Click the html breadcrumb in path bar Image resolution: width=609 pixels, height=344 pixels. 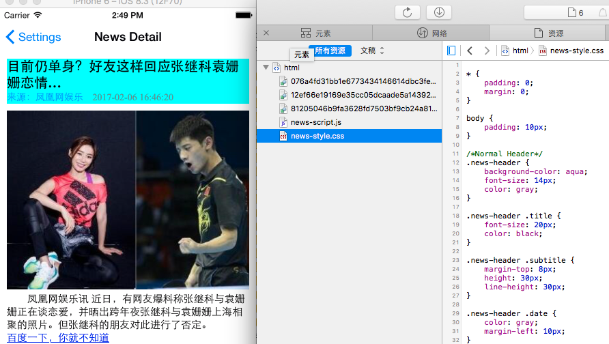click(x=515, y=51)
